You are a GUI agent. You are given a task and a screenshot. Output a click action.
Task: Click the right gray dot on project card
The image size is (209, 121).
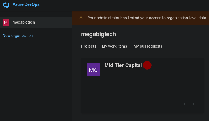pos(194,104)
